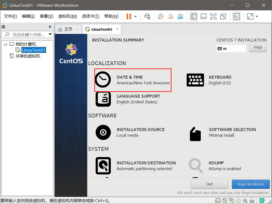Open KEYBOARD settings
This screenshot has width=272, height=204.
(x=209, y=80)
